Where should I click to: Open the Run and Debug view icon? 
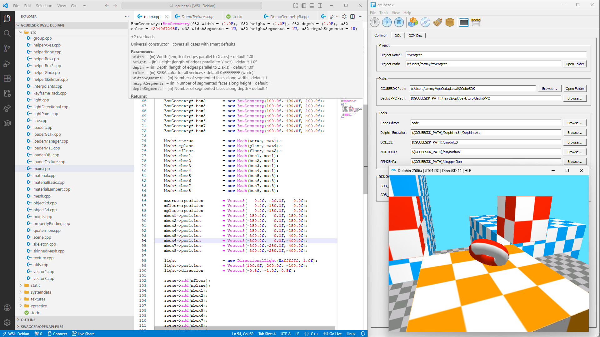(x=7, y=64)
